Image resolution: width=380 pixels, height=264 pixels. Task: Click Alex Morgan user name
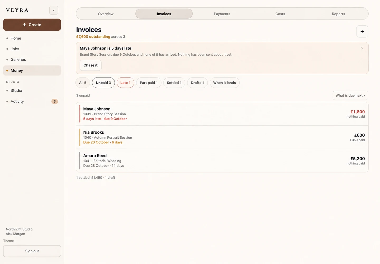(x=15, y=234)
